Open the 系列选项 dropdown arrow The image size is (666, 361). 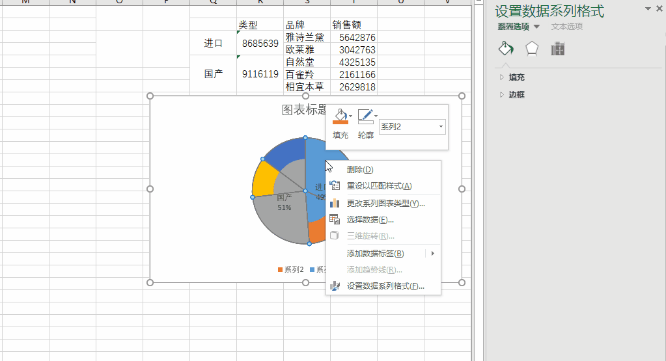(536, 27)
